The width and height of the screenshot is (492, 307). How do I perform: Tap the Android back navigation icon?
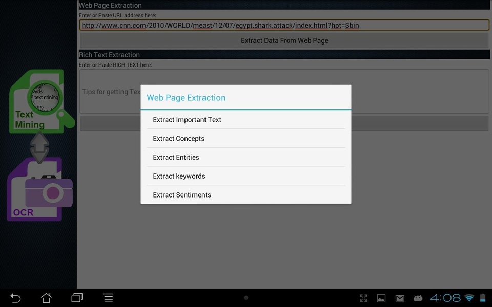point(15,298)
